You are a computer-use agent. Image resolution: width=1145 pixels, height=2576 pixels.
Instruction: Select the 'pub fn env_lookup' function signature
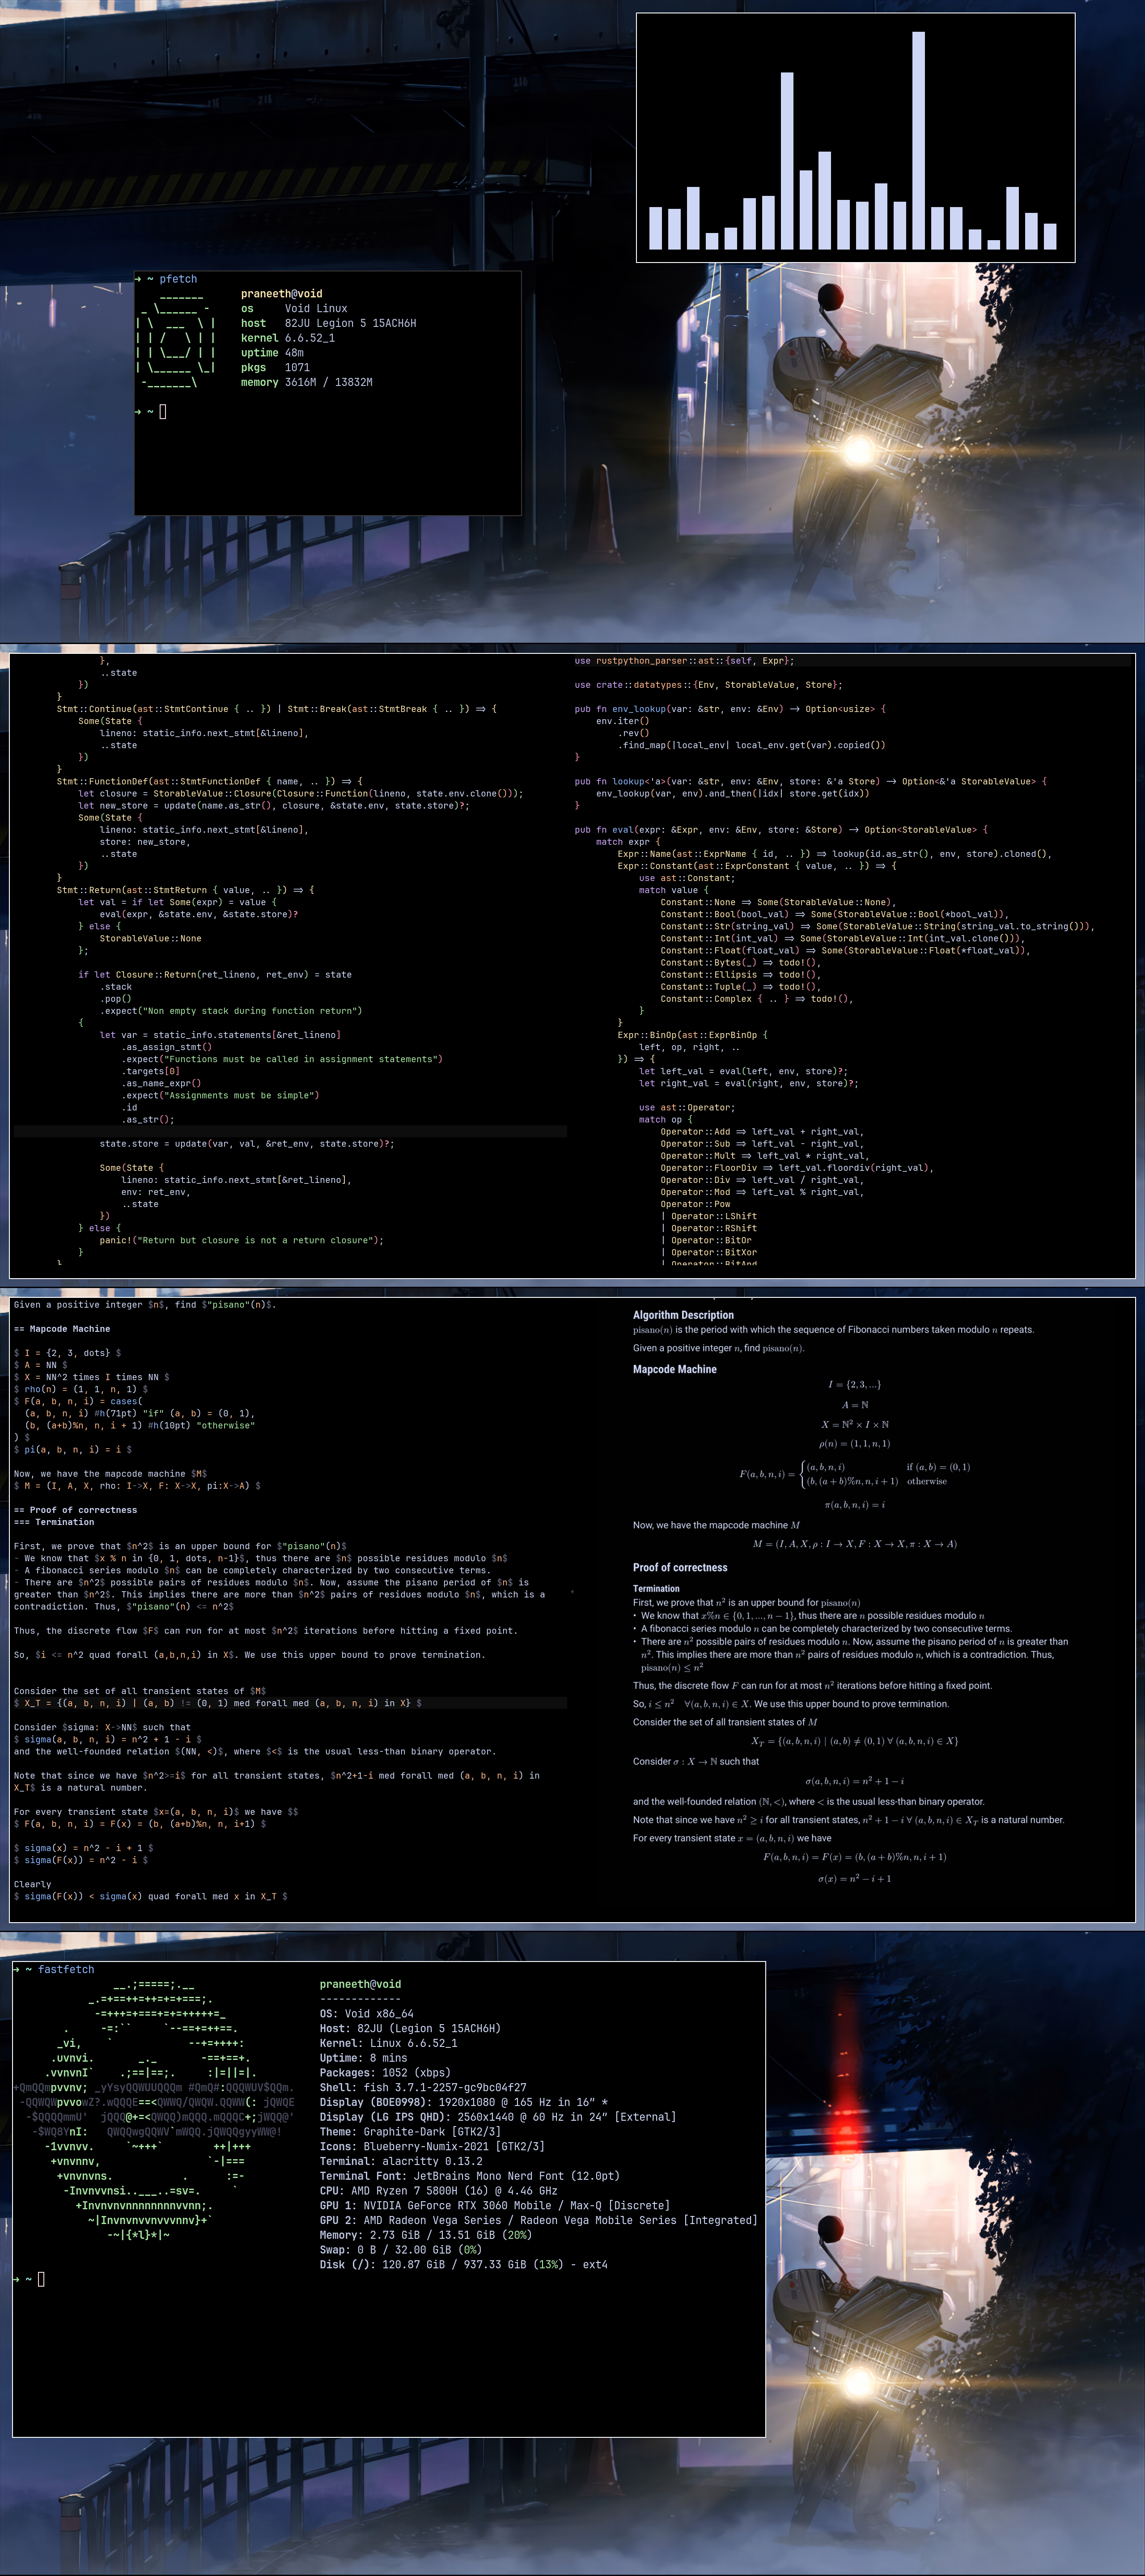[730, 709]
